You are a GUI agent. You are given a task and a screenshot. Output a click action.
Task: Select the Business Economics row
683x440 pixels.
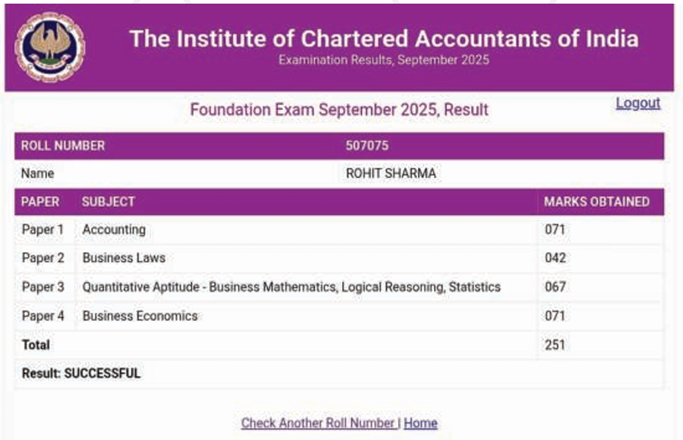(339, 316)
